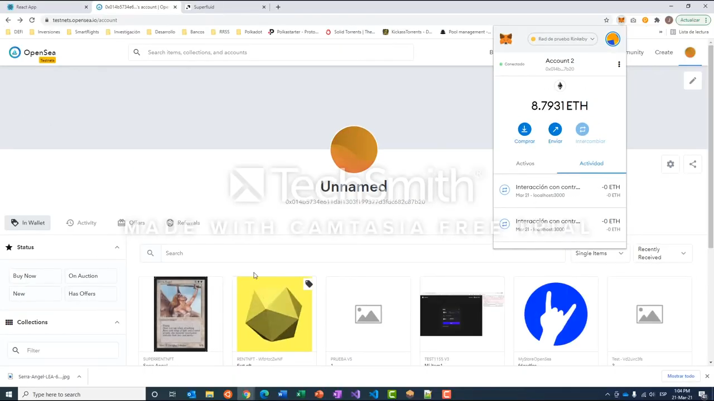Open MetaMask account options three-dot menu
The image size is (714, 401).
[x=619, y=65]
